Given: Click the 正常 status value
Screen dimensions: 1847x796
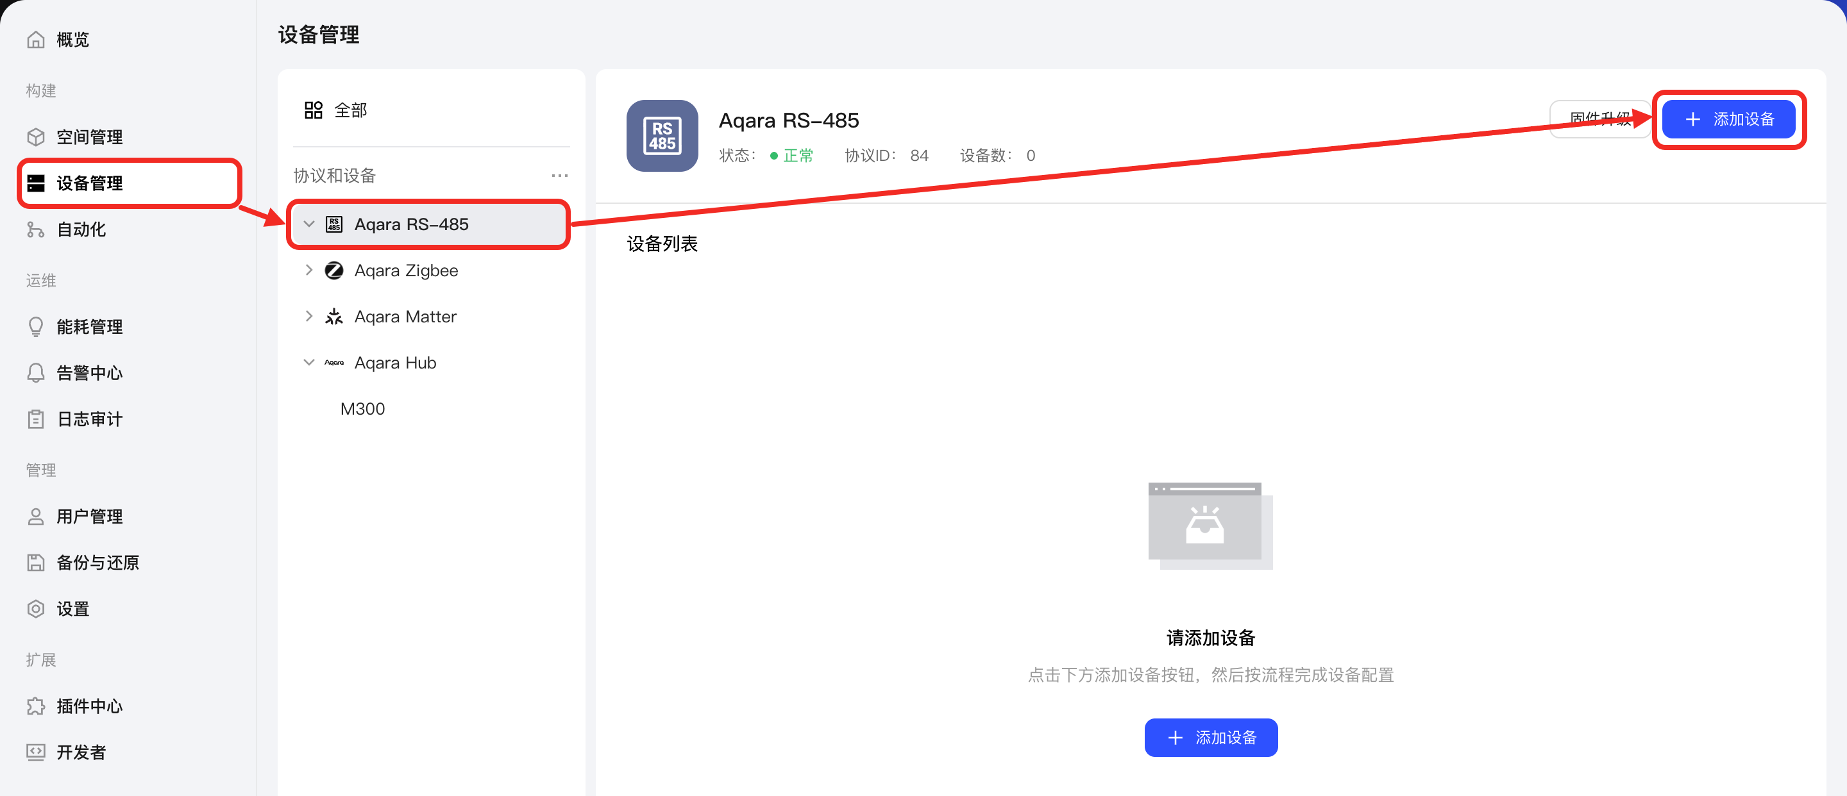Looking at the screenshot, I should coord(798,156).
